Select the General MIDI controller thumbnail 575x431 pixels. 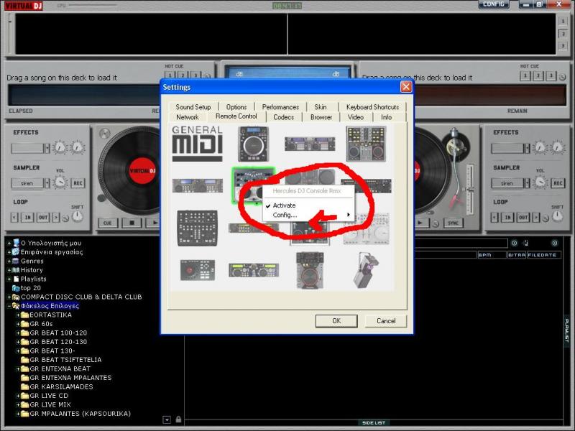coord(197,144)
